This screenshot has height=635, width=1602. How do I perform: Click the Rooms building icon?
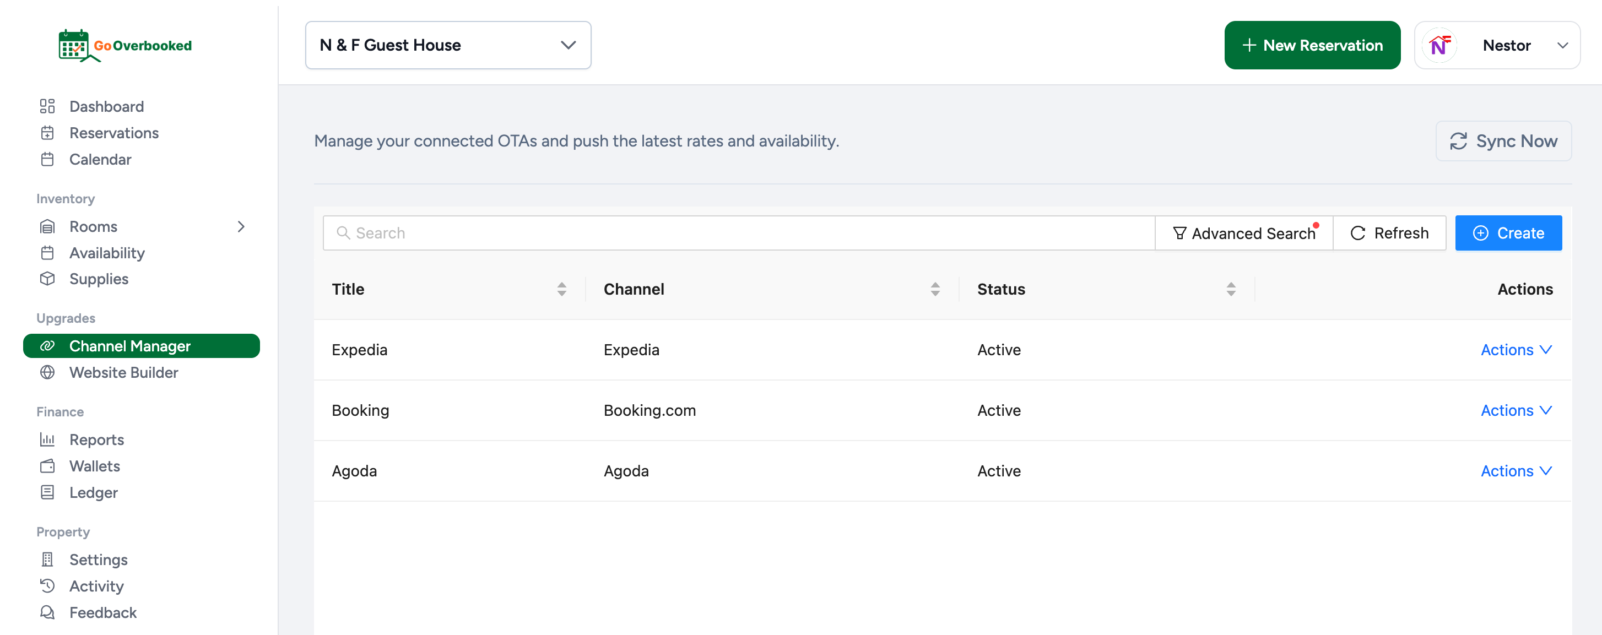(47, 226)
